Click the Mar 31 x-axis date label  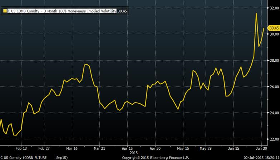pyautogui.click(x=100, y=148)
